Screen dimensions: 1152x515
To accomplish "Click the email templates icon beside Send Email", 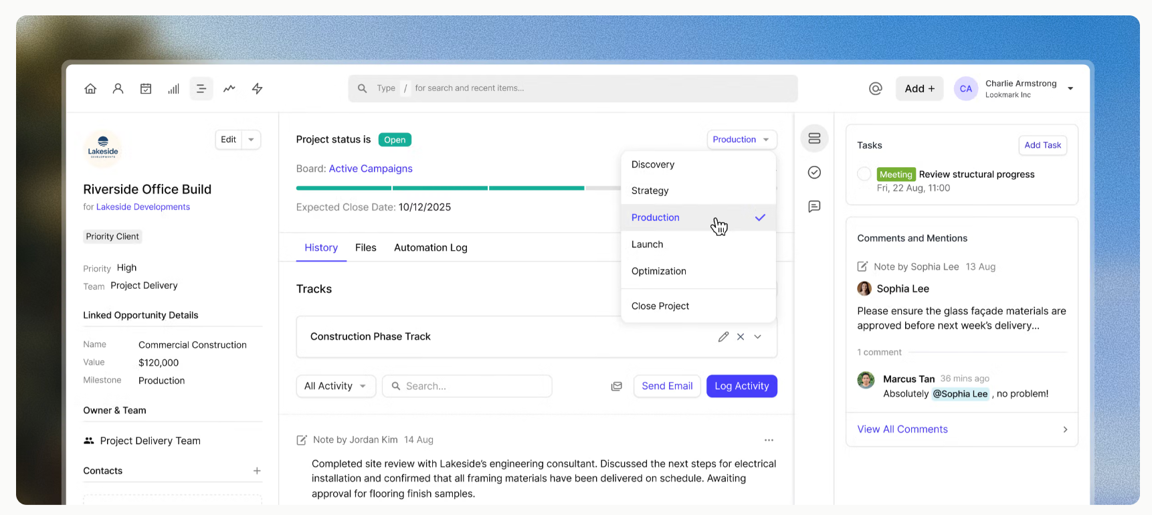I will coord(617,386).
